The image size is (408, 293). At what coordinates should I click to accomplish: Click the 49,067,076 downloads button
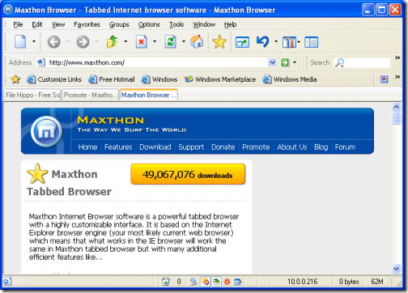click(x=188, y=174)
